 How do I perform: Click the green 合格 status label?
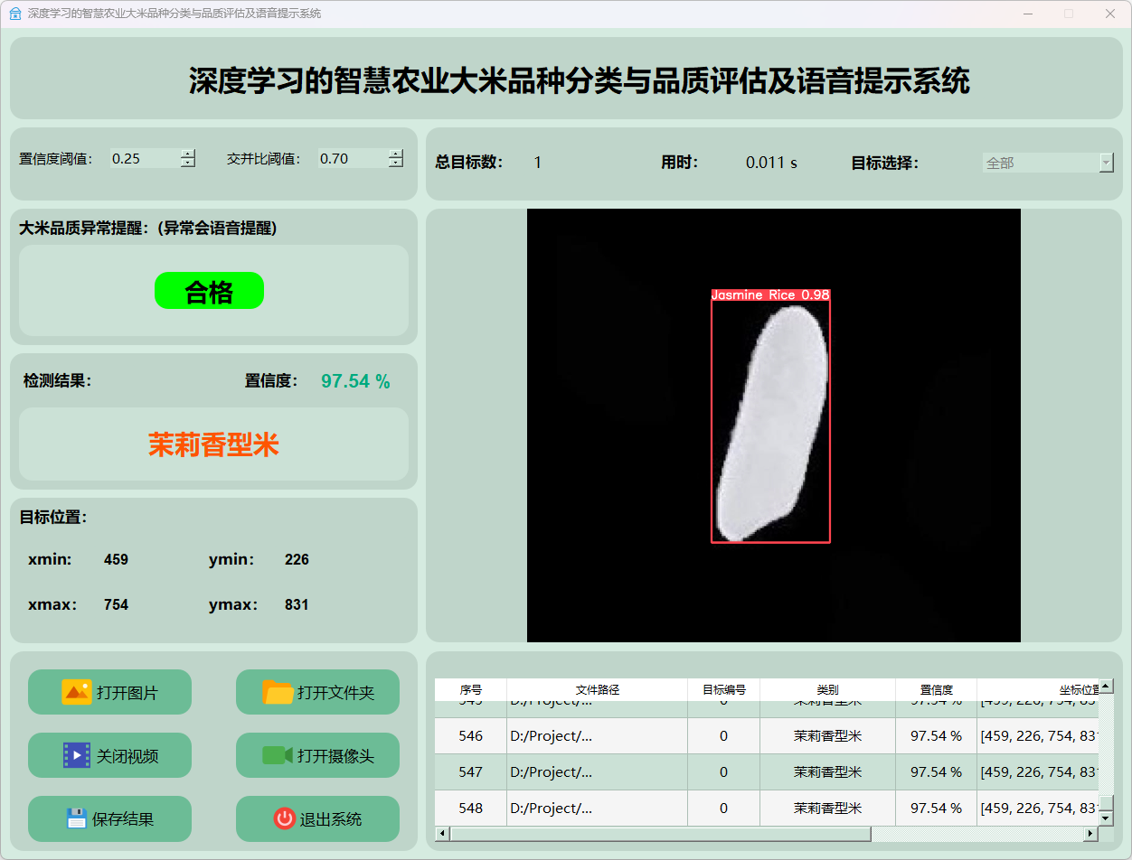[209, 291]
